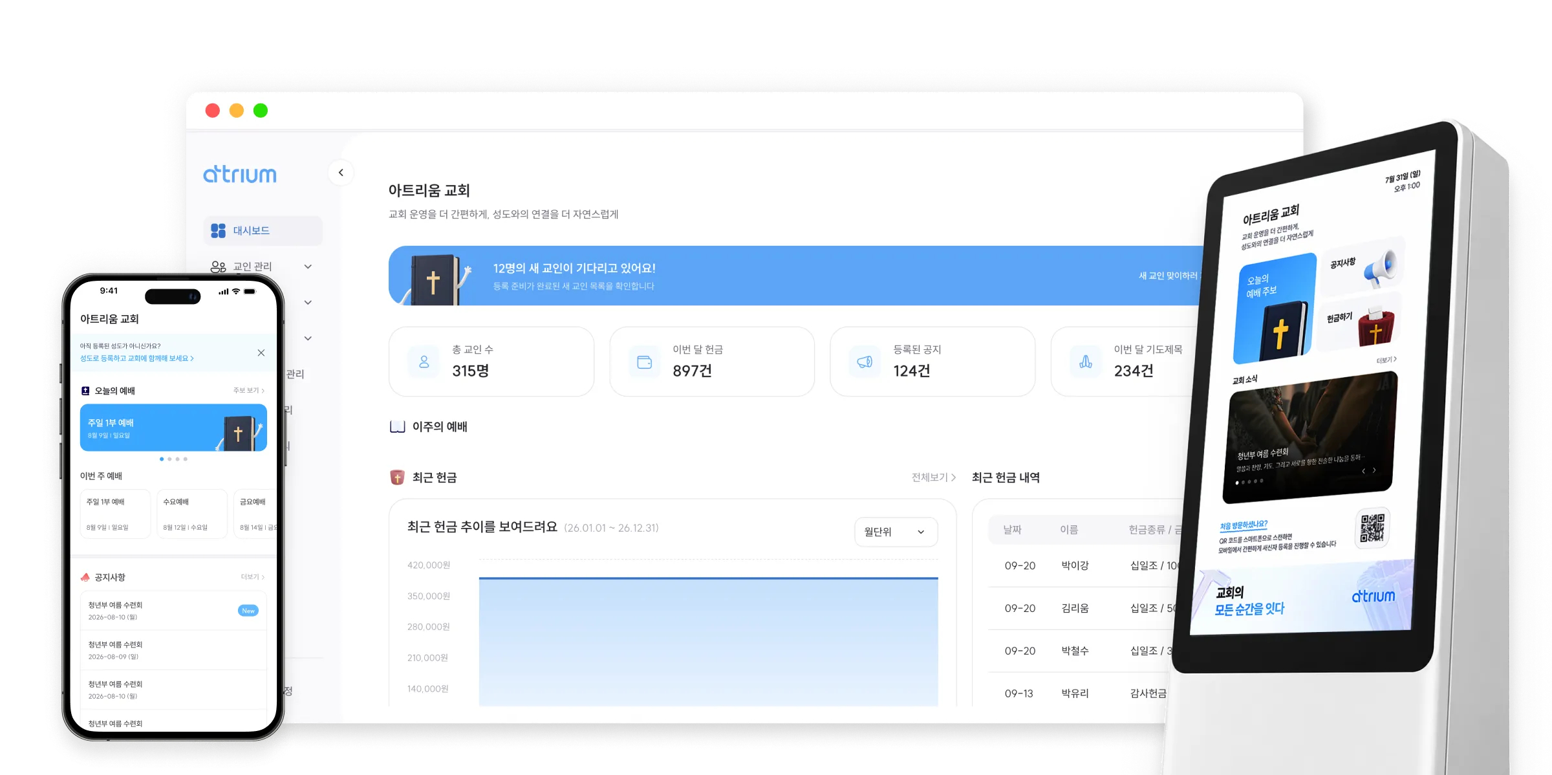
Task: Tap the 주일 1부 예배 blue card on phone
Action: [x=173, y=428]
